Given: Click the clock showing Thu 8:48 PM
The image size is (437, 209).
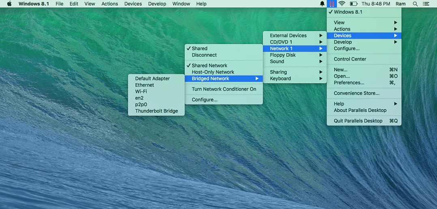Looking at the screenshot, I should 376,4.
